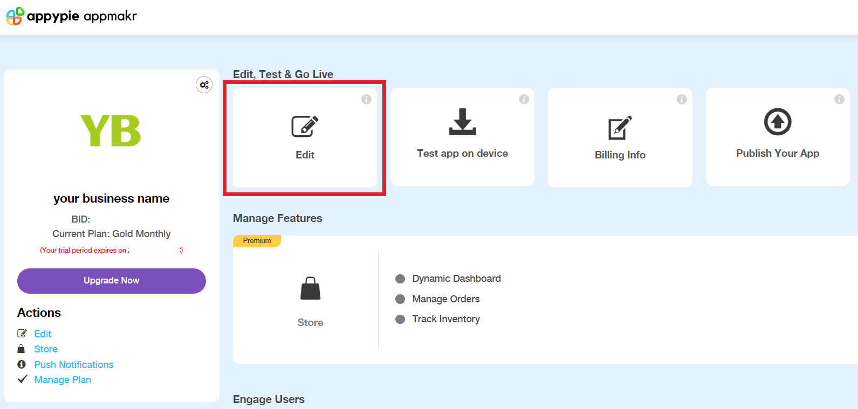Click the Manage Orders text
The width and height of the screenshot is (858, 409).
(446, 299)
